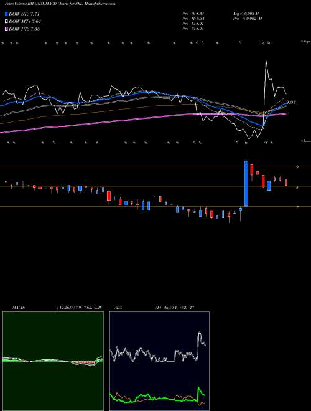Viewport: 311px width, 411px height.
Task: Click the MACD panel label
Action: (19, 307)
